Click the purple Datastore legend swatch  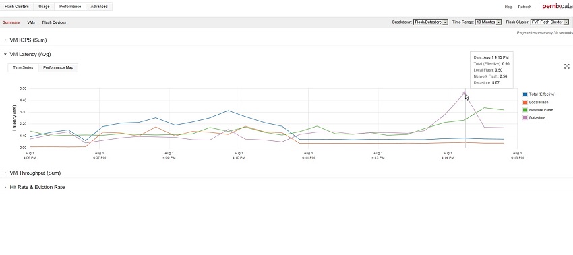click(x=524, y=118)
